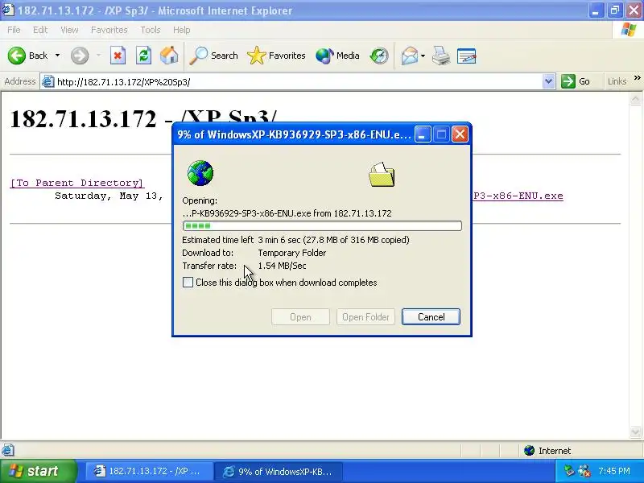Open the Search pane
This screenshot has width=644, height=483.
click(213, 56)
